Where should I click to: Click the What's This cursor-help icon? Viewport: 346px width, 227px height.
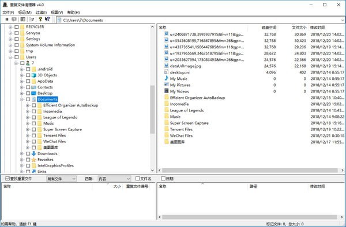point(47,20)
